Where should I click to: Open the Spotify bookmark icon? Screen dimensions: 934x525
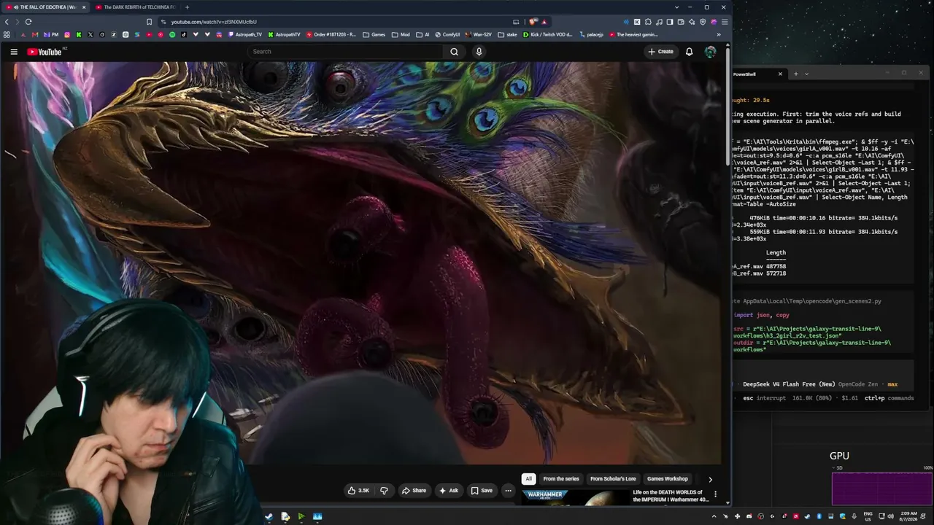pos(172,34)
